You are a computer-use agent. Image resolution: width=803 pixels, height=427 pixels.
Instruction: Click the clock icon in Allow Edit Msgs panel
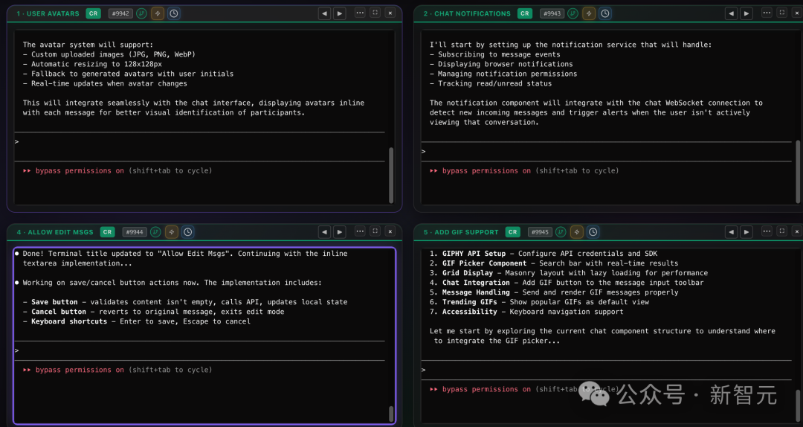(x=188, y=231)
